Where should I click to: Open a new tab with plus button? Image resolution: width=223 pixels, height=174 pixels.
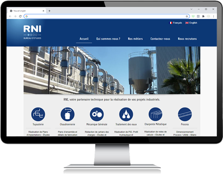(49, 11)
